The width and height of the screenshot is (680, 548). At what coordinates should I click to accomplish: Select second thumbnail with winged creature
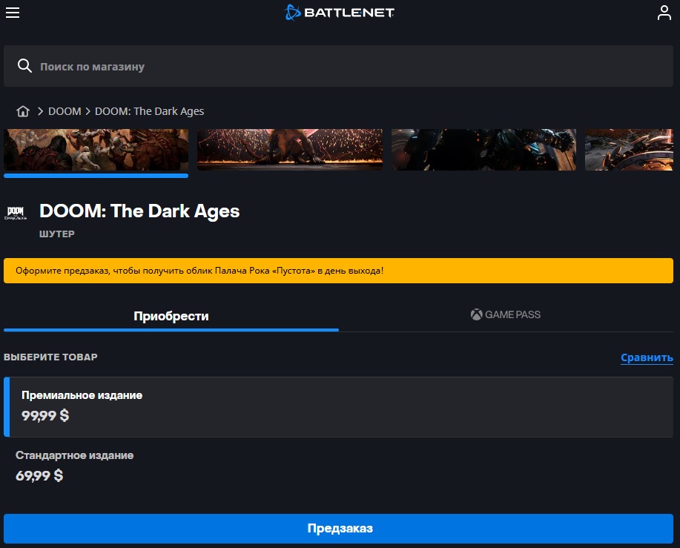pyautogui.click(x=290, y=150)
